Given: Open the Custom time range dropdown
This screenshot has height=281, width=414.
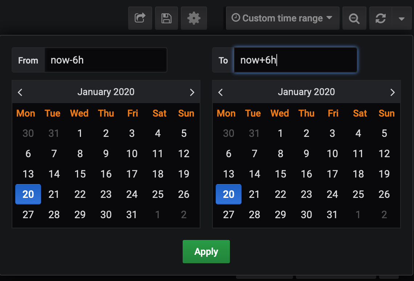Looking at the screenshot, I should click(x=283, y=18).
